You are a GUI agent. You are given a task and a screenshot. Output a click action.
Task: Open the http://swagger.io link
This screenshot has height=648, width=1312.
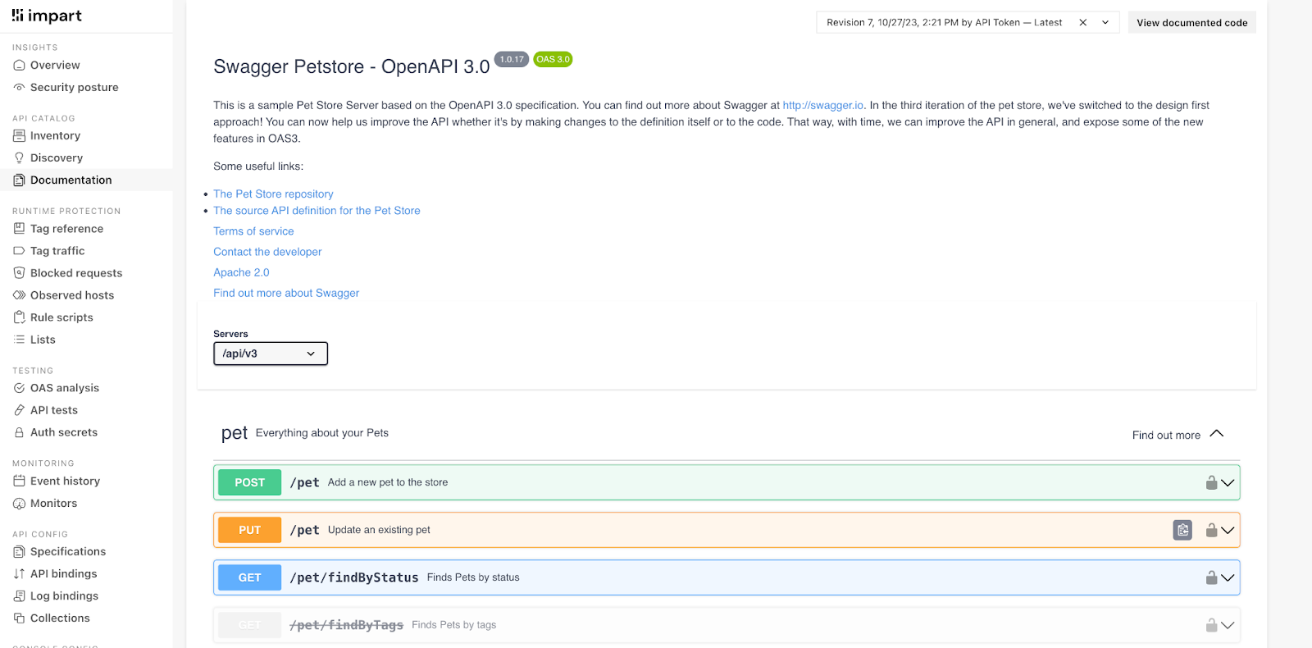pyautogui.click(x=823, y=105)
